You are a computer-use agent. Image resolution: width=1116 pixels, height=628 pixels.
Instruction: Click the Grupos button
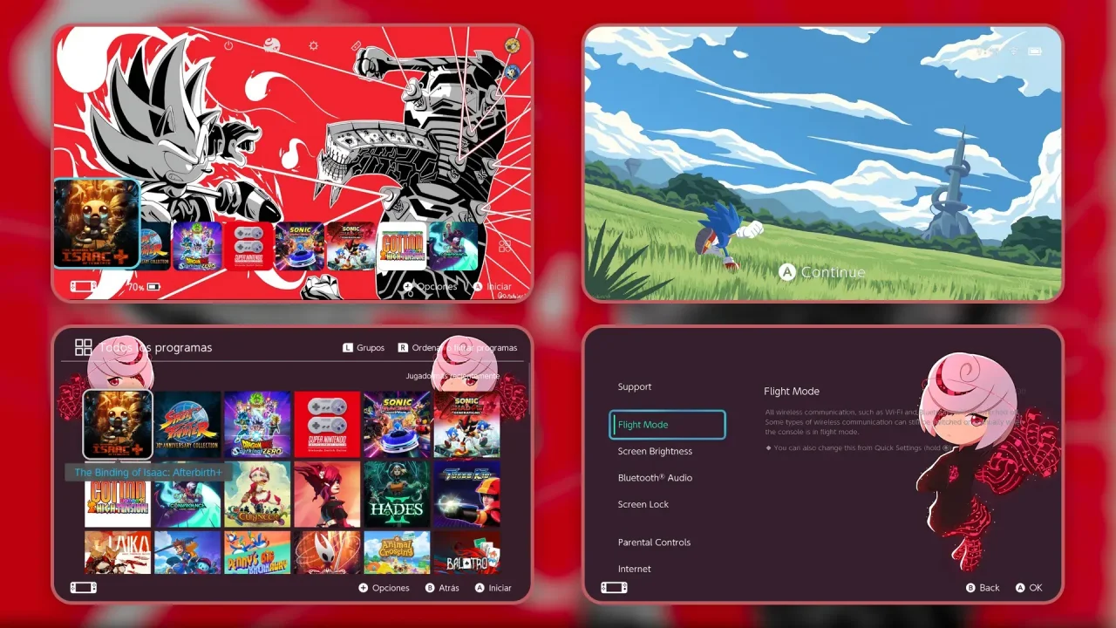pos(364,347)
